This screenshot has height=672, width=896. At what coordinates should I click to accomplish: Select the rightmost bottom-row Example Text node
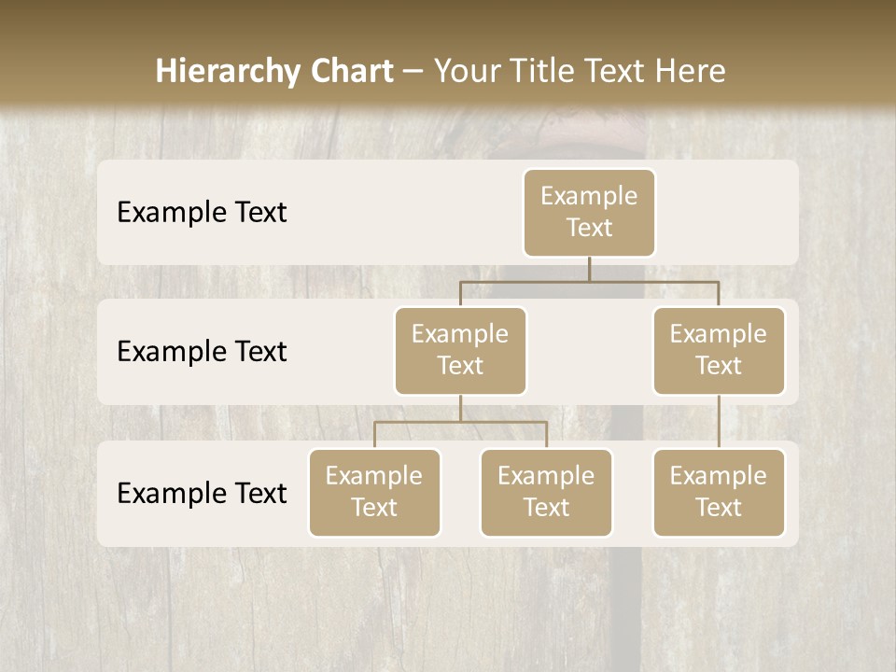click(719, 493)
